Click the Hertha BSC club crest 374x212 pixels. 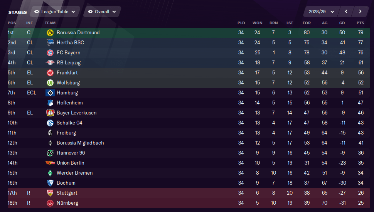(50, 43)
